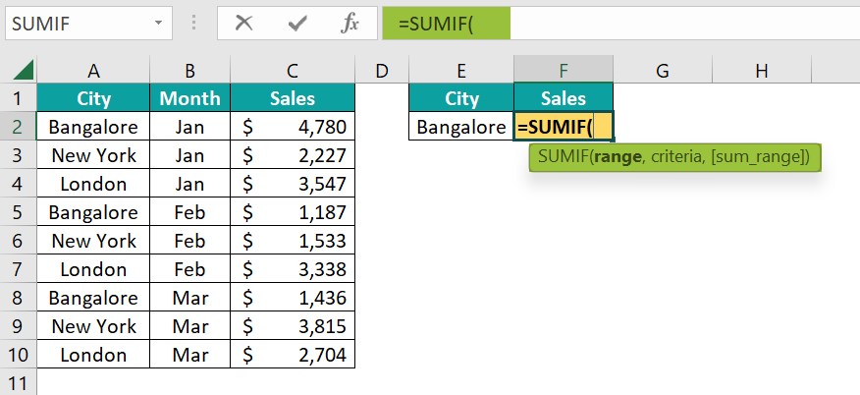Click the City header cell E1

point(461,98)
